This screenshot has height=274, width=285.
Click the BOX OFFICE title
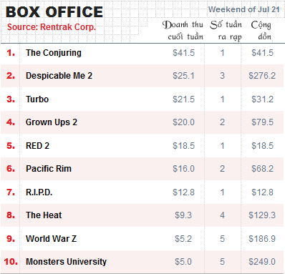pos(54,11)
